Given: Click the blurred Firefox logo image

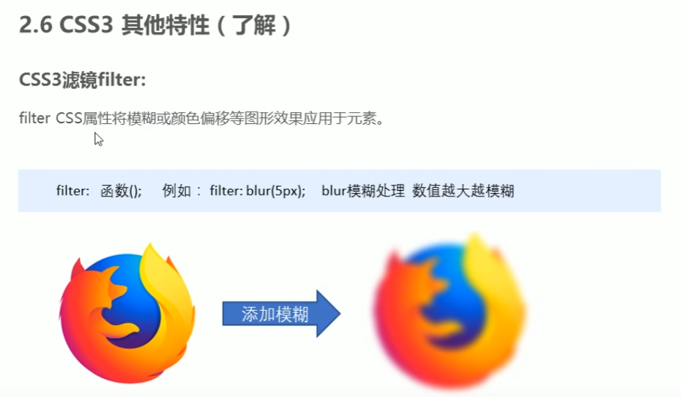Looking at the screenshot, I should tap(450, 311).
